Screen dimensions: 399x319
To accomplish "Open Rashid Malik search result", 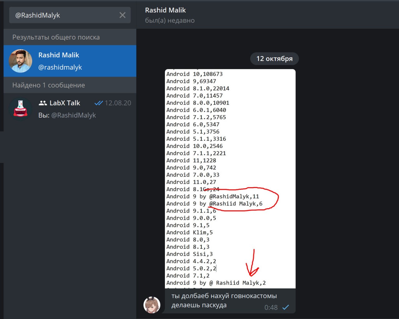I will pyautogui.click(x=70, y=61).
